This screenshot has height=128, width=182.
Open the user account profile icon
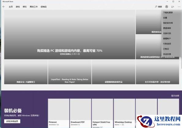(167, 7)
